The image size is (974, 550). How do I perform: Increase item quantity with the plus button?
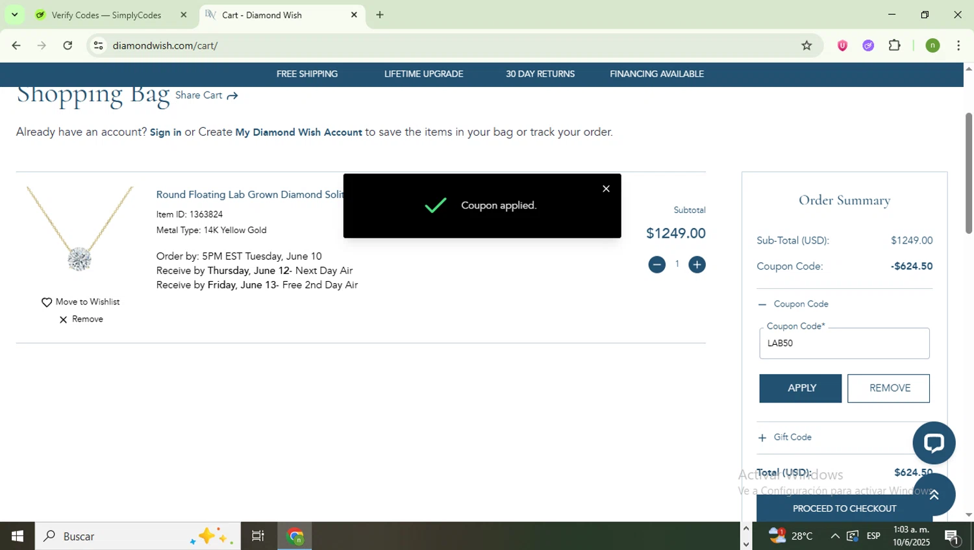[697, 264]
